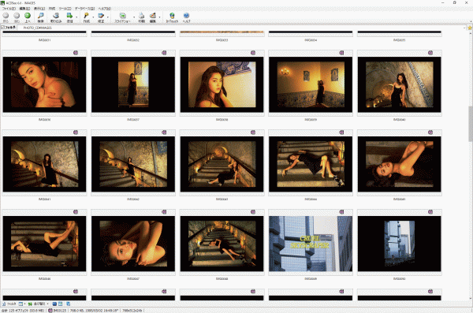The width and height of the screenshot is (473, 313).
Task: Go forward with the 進む toolbar icon
Action: click(17, 16)
